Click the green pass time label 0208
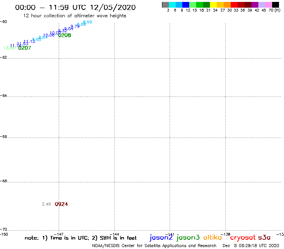This screenshot has width=284, height=249. [x=64, y=35]
